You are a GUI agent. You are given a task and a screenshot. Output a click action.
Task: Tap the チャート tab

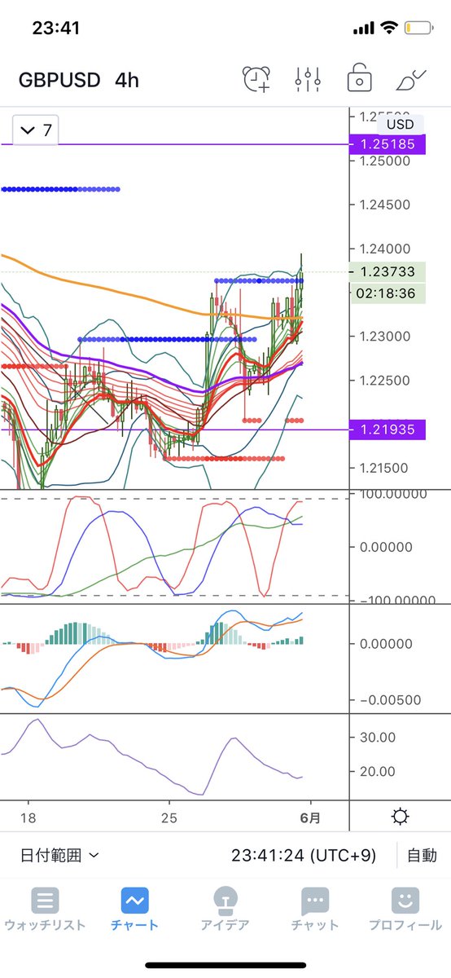pyautogui.click(x=134, y=910)
